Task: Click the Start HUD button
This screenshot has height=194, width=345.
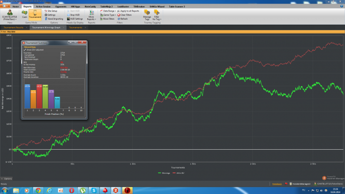Action: point(73,11)
